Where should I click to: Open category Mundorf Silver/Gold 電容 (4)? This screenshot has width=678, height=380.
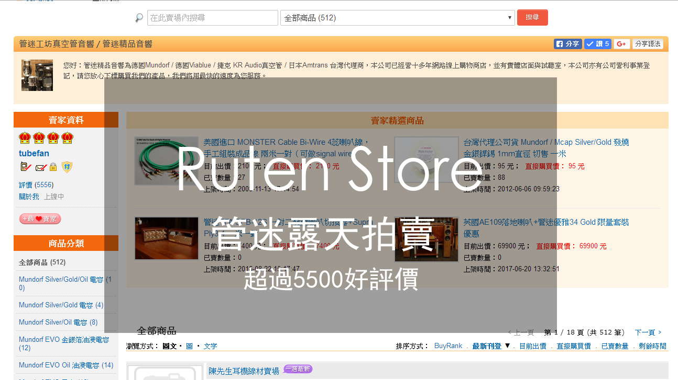click(x=61, y=305)
